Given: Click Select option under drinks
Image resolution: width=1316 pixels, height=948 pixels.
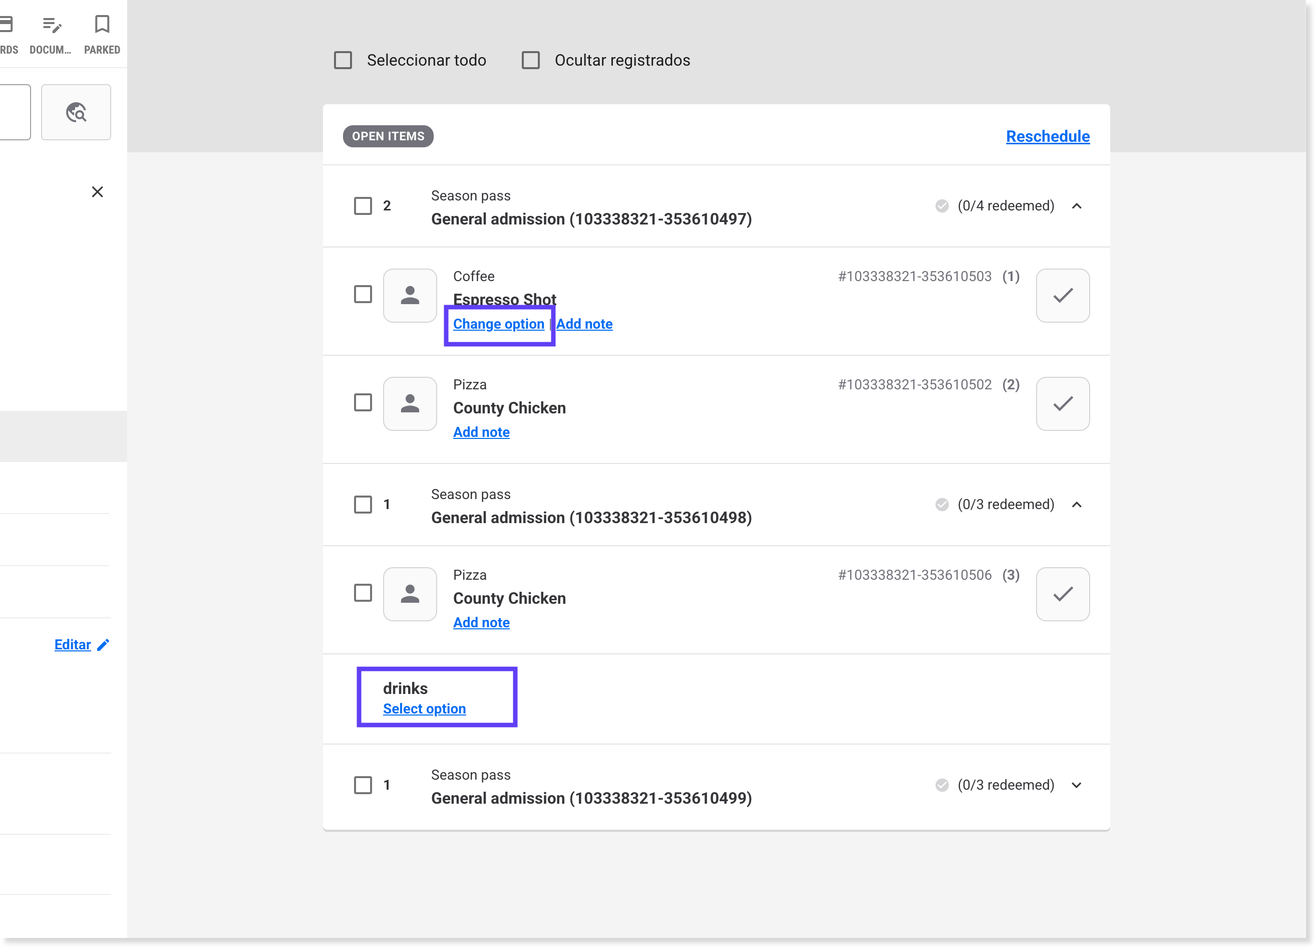Looking at the screenshot, I should pos(424,709).
